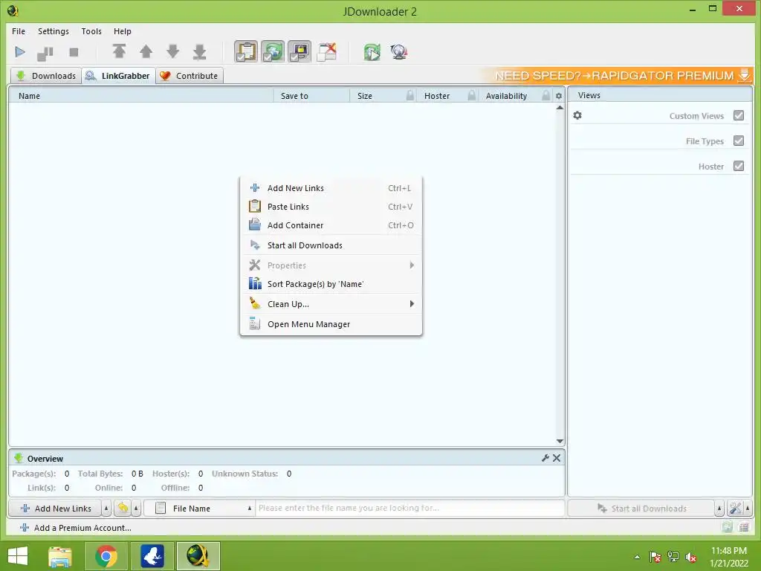761x571 pixels.
Task: Click the Hoster column lock icon
Action: (x=471, y=95)
